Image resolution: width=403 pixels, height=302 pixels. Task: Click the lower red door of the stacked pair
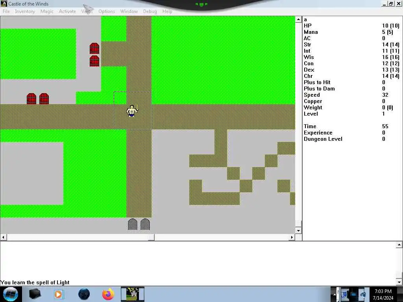coord(94,61)
